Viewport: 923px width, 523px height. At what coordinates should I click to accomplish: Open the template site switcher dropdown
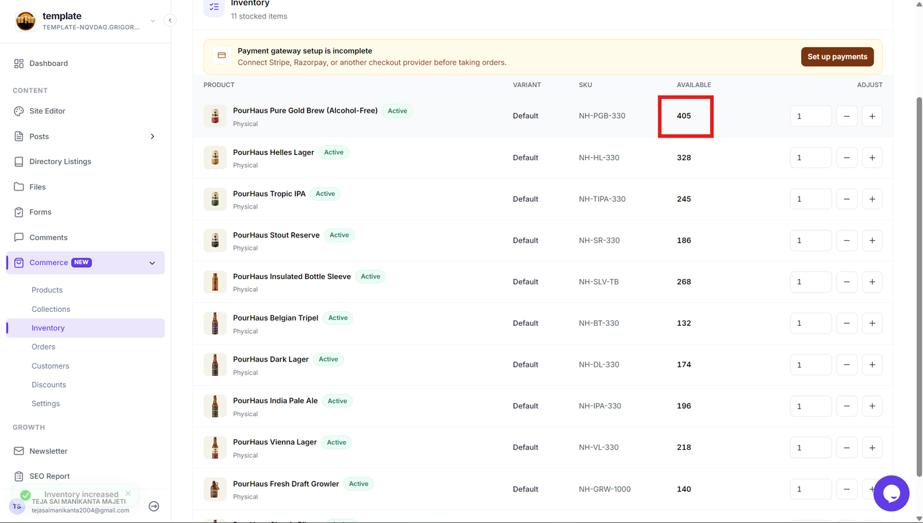click(153, 21)
